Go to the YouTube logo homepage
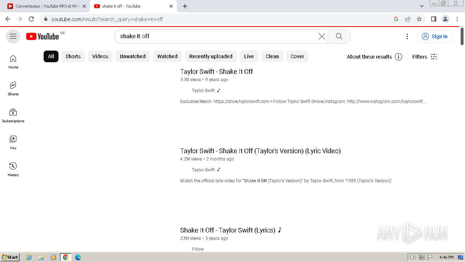This screenshot has height=262, width=465. click(43, 36)
